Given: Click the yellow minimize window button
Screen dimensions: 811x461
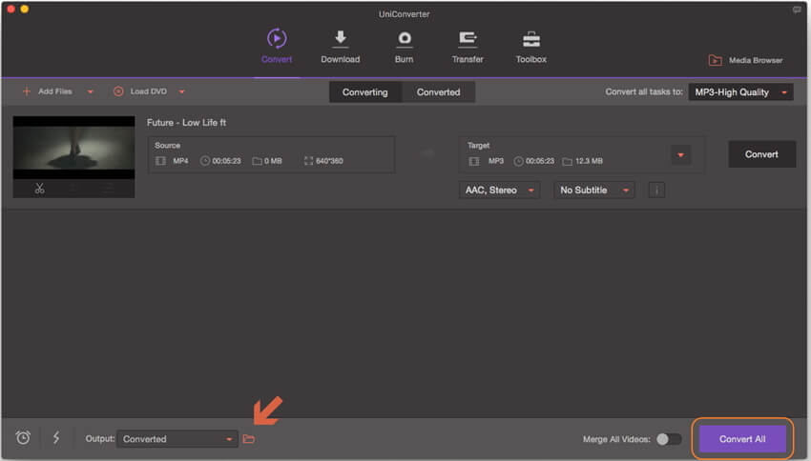Looking at the screenshot, I should (24, 9).
